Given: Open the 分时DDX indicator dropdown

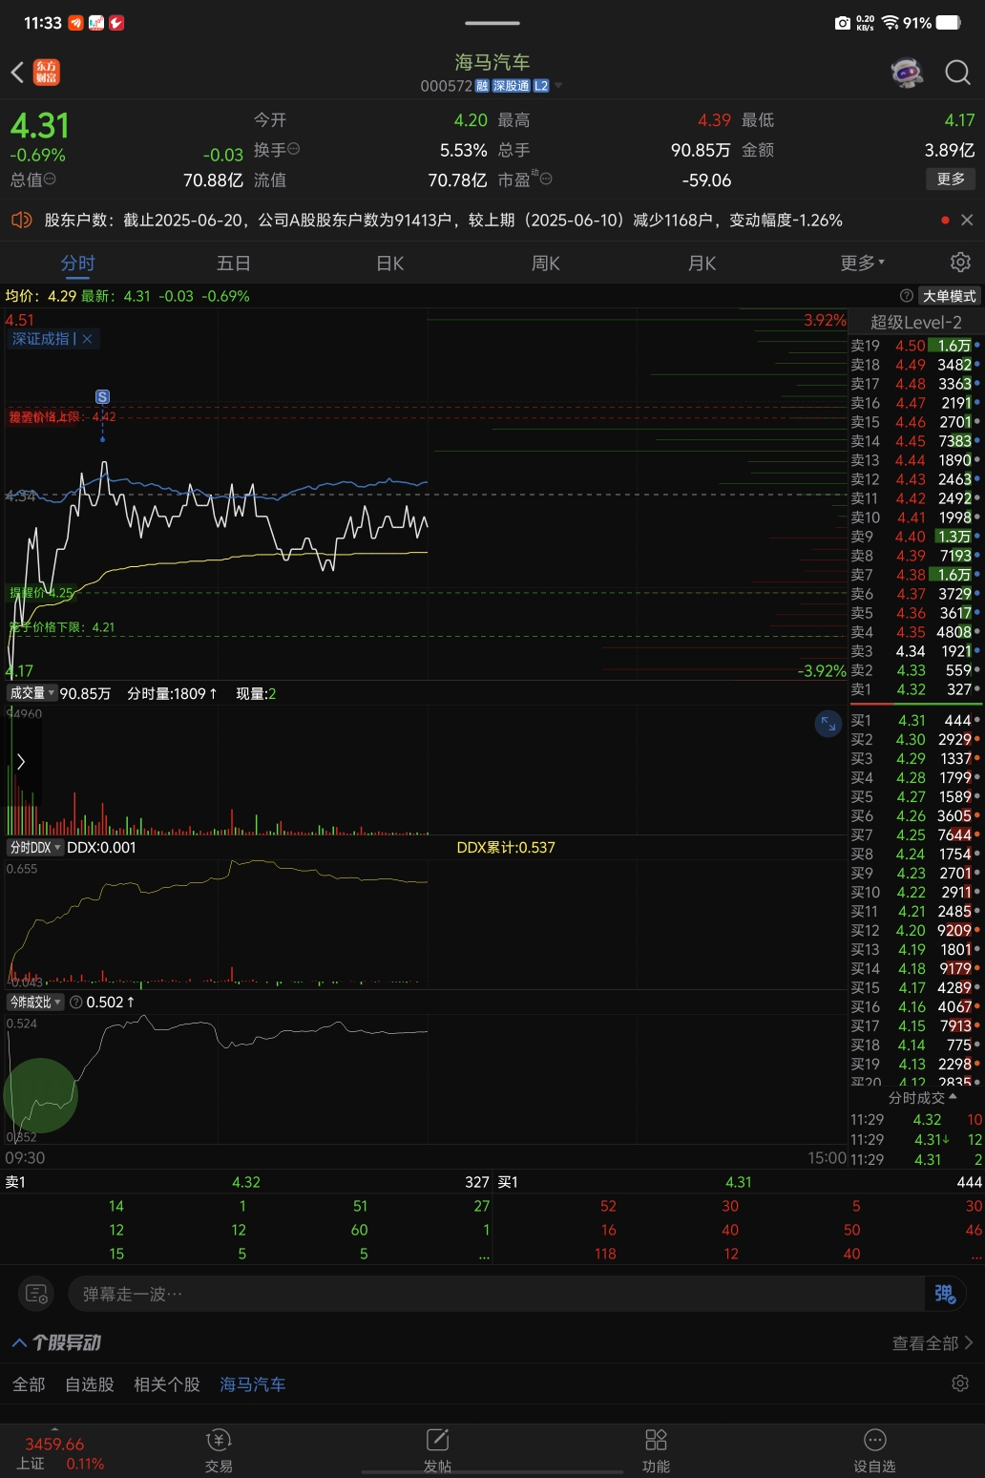Looking at the screenshot, I should coord(35,847).
